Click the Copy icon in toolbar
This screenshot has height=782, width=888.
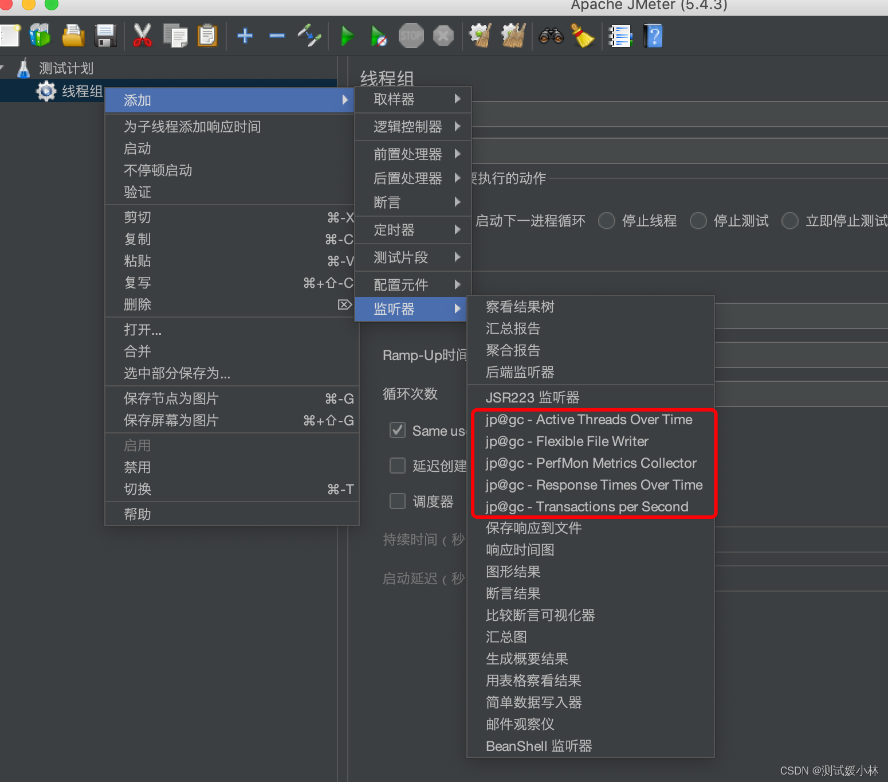click(x=175, y=36)
